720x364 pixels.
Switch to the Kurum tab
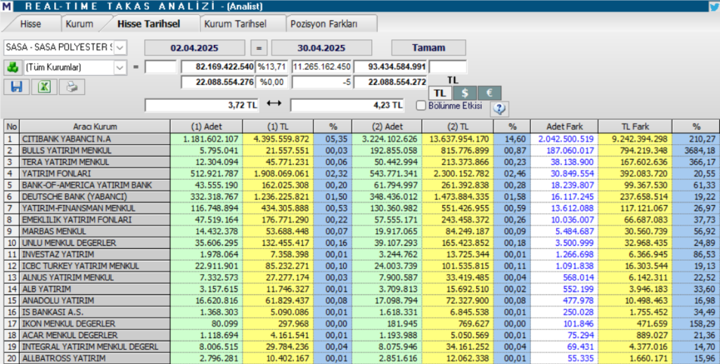[79, 24]
